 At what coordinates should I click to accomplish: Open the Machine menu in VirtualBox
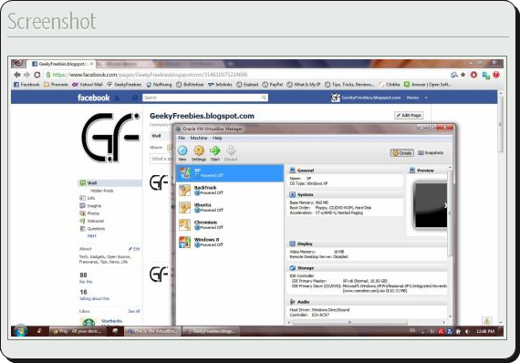(x=199, y=138)
